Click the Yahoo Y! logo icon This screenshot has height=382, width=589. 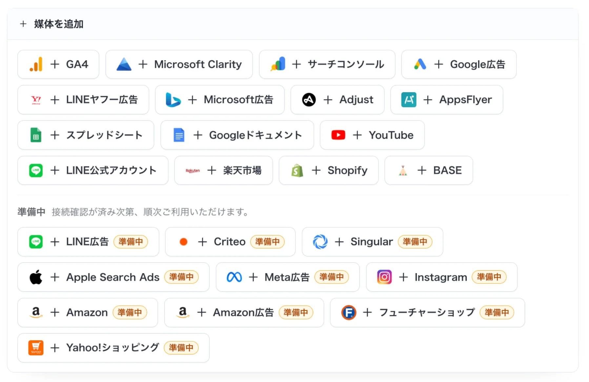coord(36,100)
